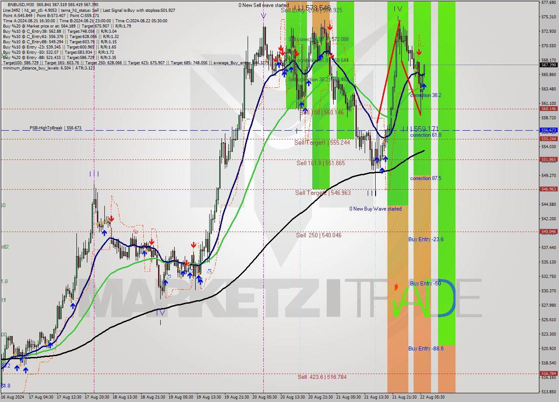Click the '21 Aug 13:30' time axis label
The height and width of the screenshot is (402, 559).
point(377,397)
